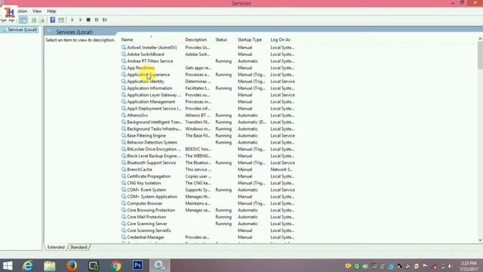The height and width of the screenshot is (272, 483).
Task: Open Firefox from the taskbar
Action: pyautogui.click(x=72, y=265)
